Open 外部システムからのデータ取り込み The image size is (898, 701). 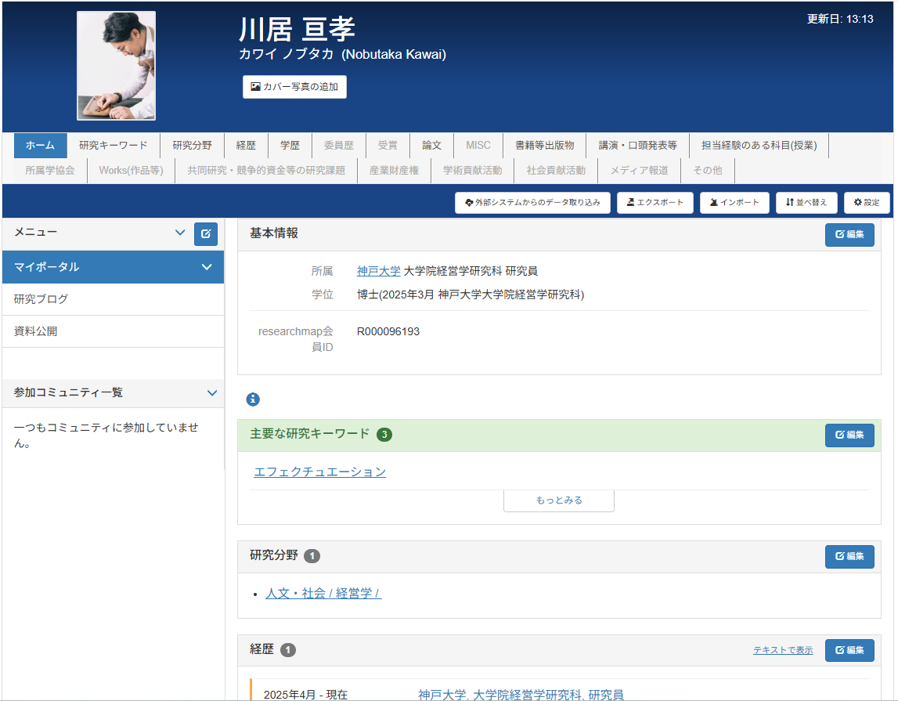tap(532, 203)
